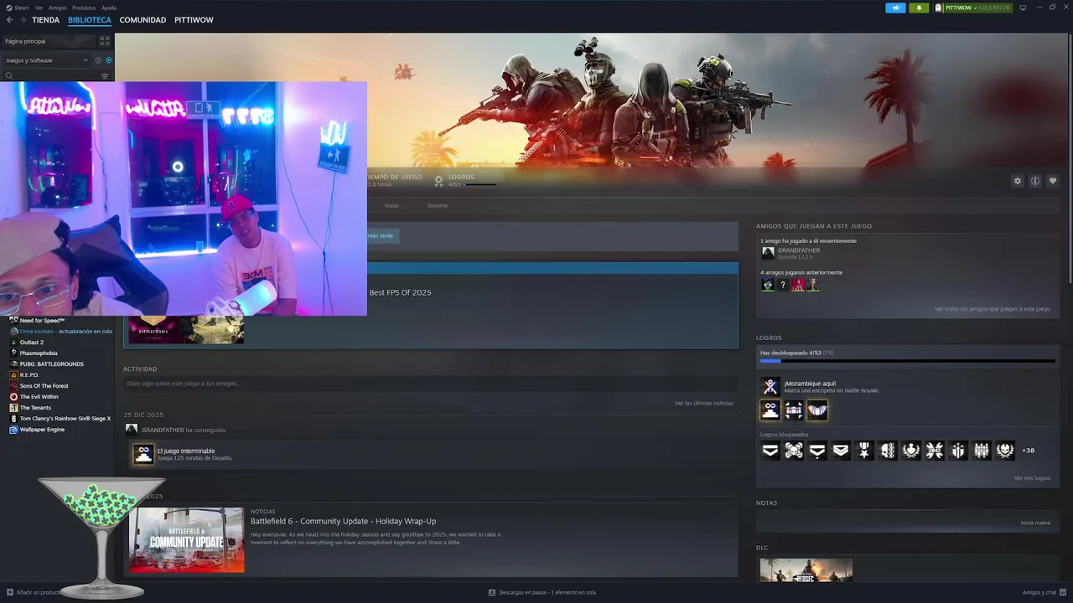This screenshot has width=1073, height=603.
Task: Go to COMUNIDAD tab
Action: (143, 20)
